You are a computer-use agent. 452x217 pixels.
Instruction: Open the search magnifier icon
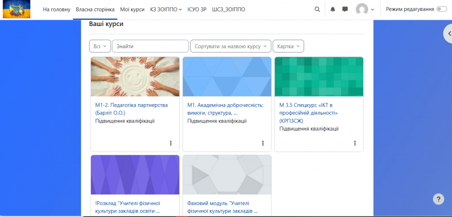317,9
